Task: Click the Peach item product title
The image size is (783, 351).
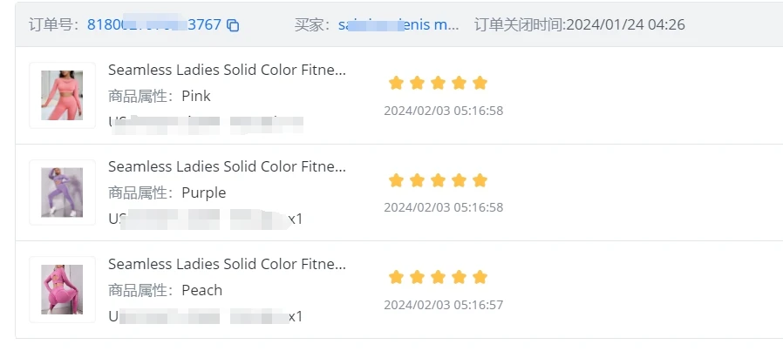Action: [227, 263]
